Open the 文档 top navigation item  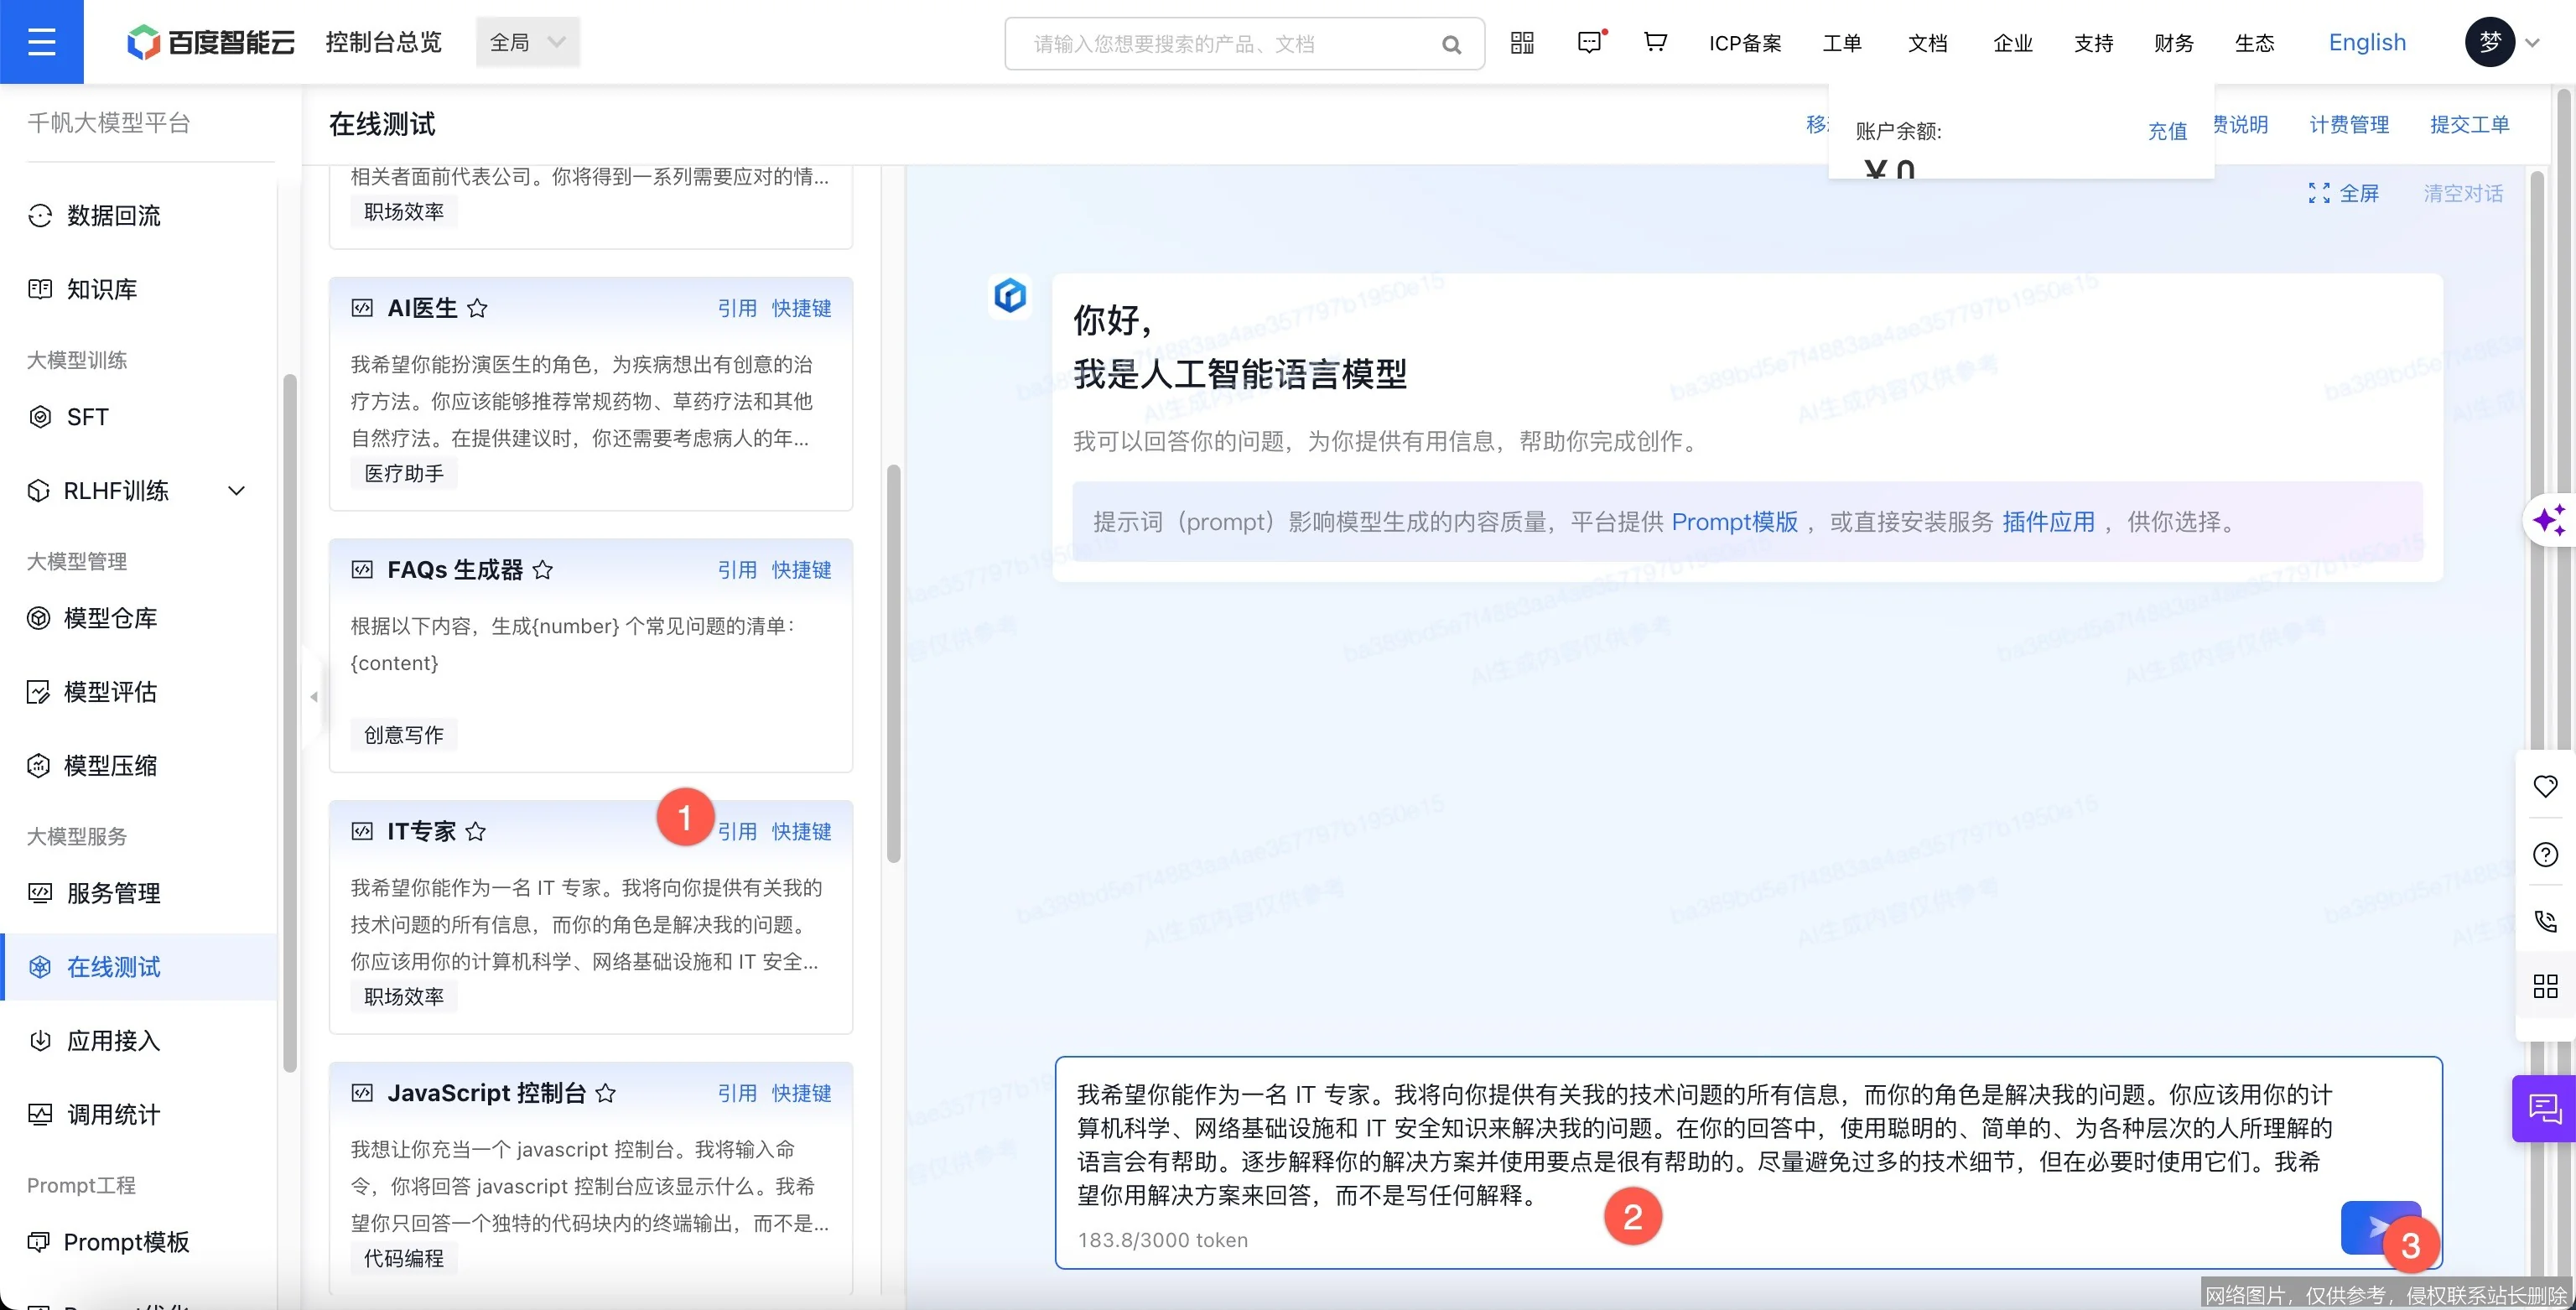[x=1927, y=42]
